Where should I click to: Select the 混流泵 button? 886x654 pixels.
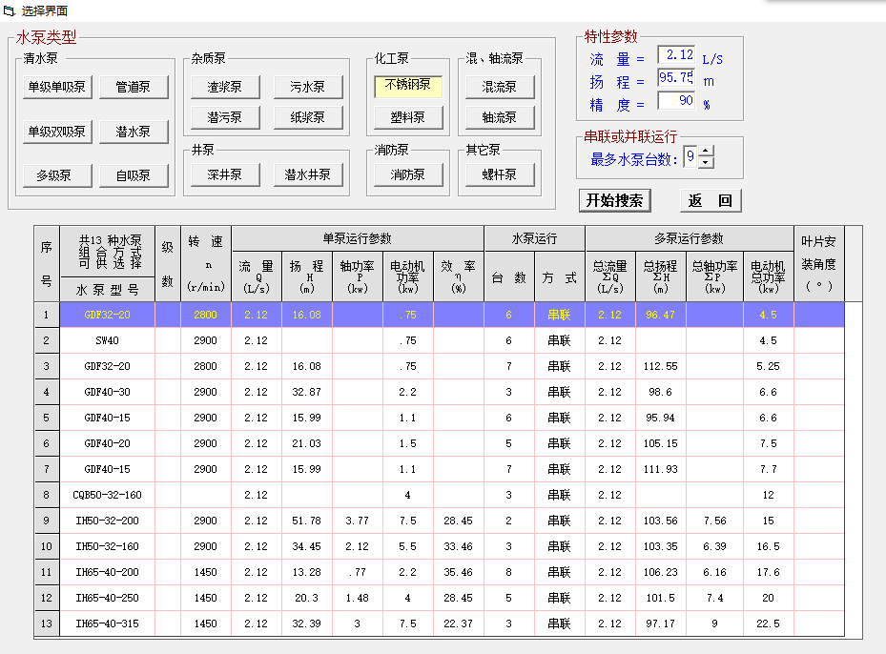pos(500,87)
